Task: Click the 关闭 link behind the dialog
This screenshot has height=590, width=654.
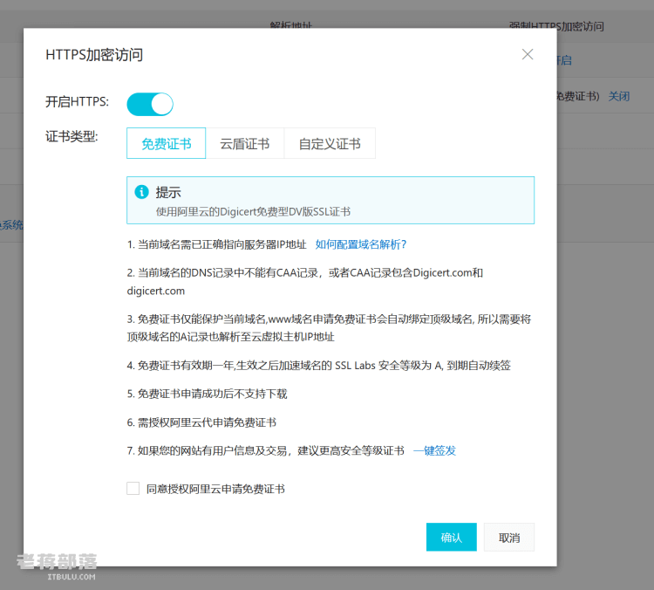Action: (x=619, y=97)
